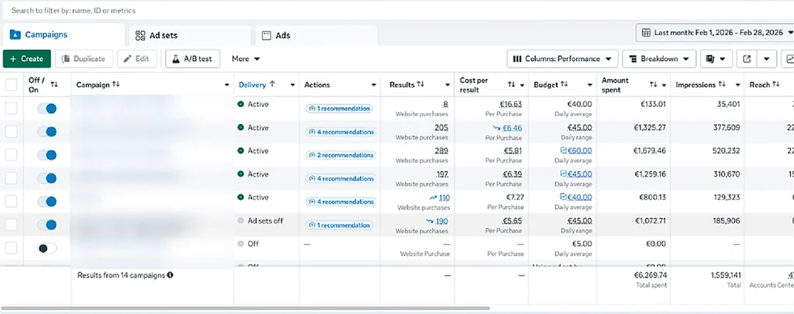
Task: Open the reports icon dropdown
Action: click(716, 59)
